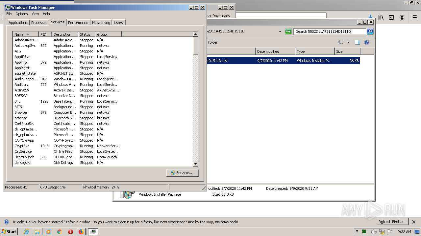Select DcomLaunch service row
Image resolution: width=421 pixels, height=236 pixels.
coord(103,157)
